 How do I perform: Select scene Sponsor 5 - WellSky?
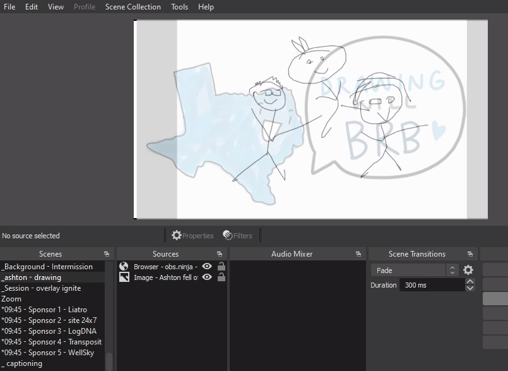click(x=52, y=353)
